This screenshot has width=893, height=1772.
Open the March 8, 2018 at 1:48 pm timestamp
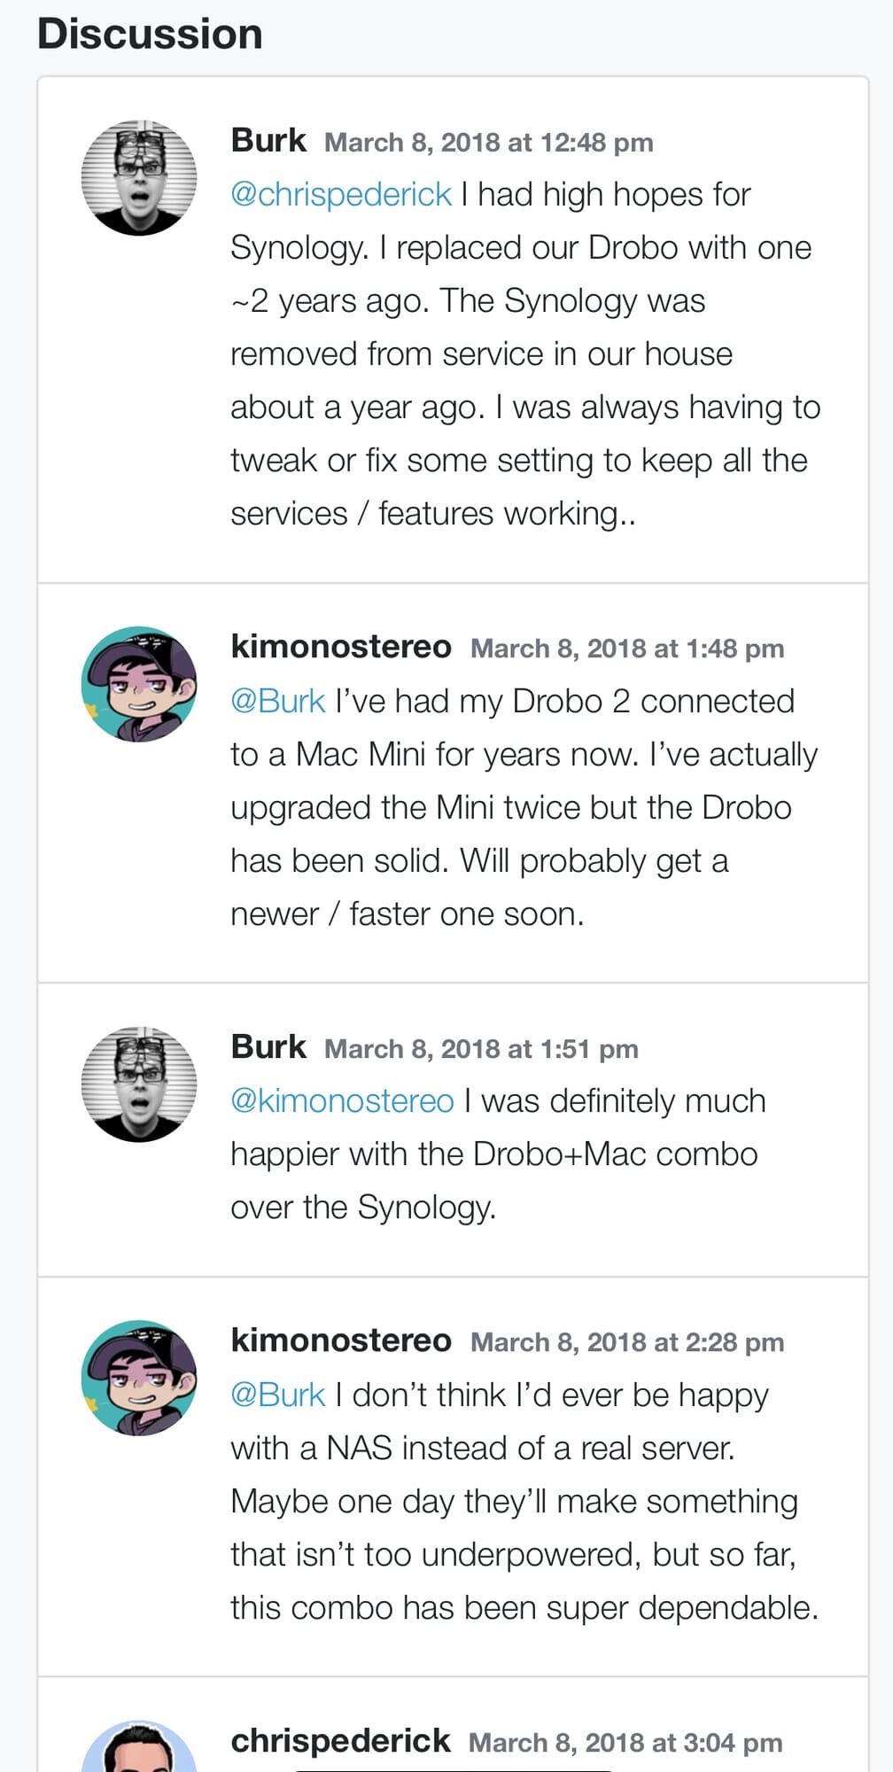(626, 649)
